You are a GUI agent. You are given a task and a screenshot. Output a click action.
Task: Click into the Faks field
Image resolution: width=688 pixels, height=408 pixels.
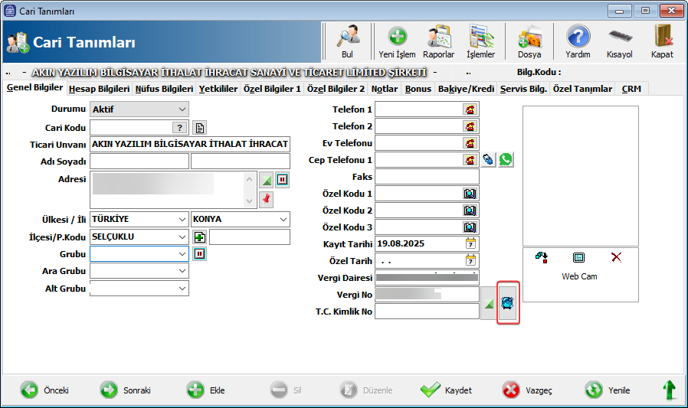click(427, 177)
